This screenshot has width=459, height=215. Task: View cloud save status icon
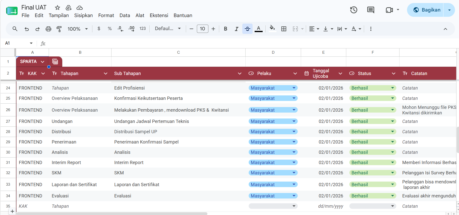80,8
